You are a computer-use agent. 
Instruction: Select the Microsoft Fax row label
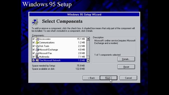coord(45,53)
